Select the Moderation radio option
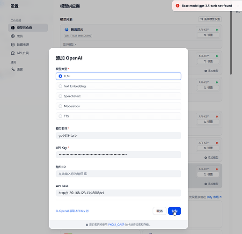242x234 pixels. tap(118, 106)
